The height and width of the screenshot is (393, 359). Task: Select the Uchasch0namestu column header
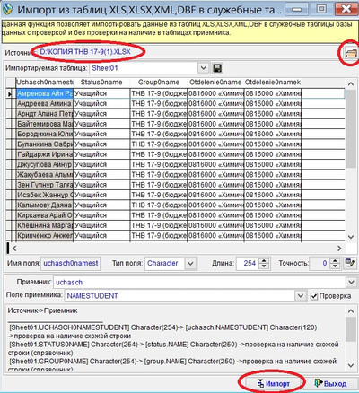[44, 83]
